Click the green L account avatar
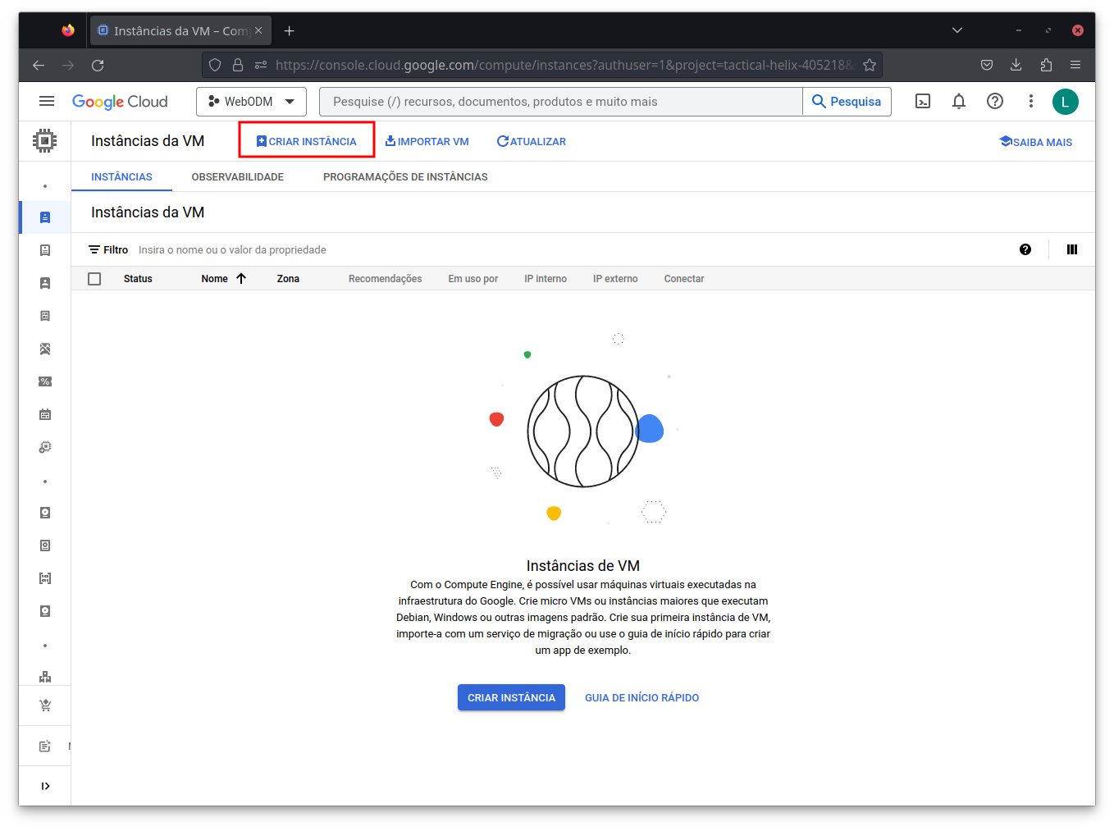The image size is (1114, 831). (1066, 101)
